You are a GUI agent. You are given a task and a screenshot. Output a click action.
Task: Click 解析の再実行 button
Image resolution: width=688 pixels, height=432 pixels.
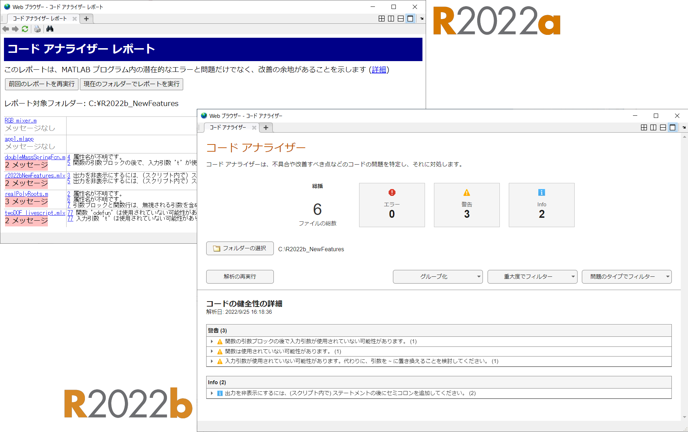pos(240,277)
